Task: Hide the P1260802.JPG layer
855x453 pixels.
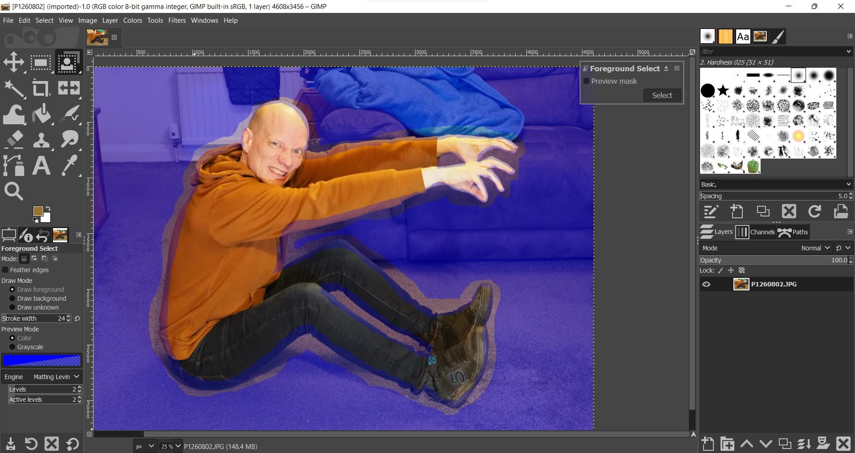Action: [706, 284]
